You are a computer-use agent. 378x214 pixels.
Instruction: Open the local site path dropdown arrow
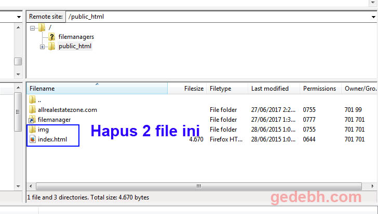(x=19, y=17)
